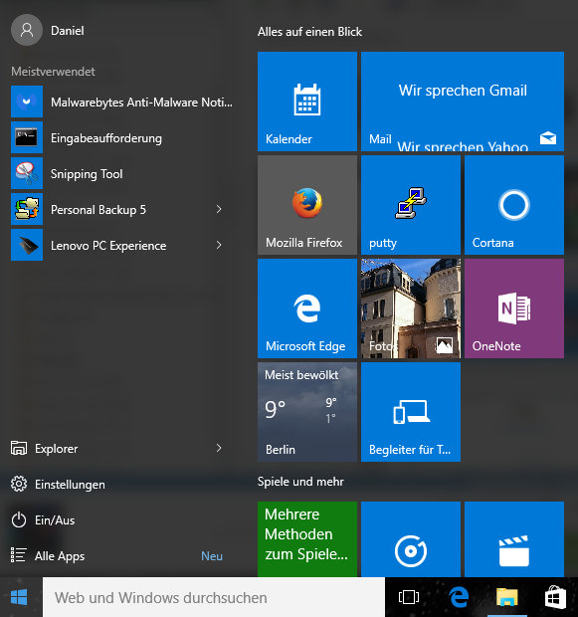578x617 pixels.
Task: Open Edge from the taskbar
Action: tap(459, 597)
